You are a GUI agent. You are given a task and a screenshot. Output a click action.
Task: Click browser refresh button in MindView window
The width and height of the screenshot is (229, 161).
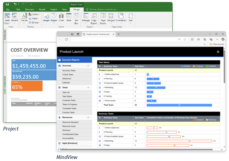67,39
